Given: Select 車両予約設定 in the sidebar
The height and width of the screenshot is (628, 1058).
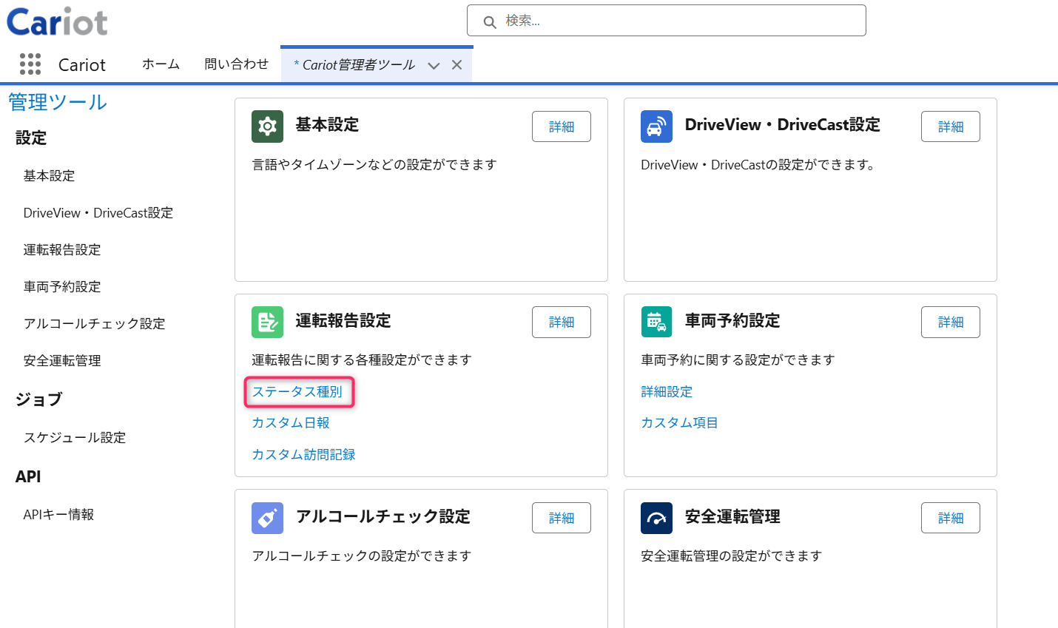Looking at the screenshot, I should pyautogui.click(x=62, y=286).
